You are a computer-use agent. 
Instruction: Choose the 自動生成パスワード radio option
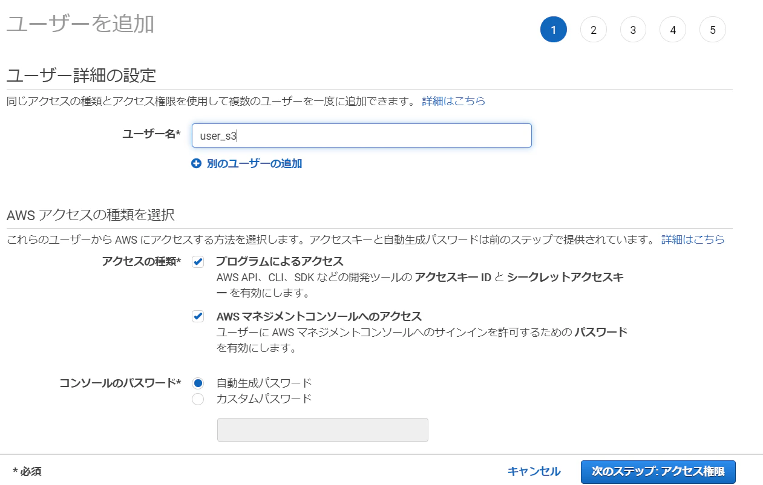click(198, 383)
